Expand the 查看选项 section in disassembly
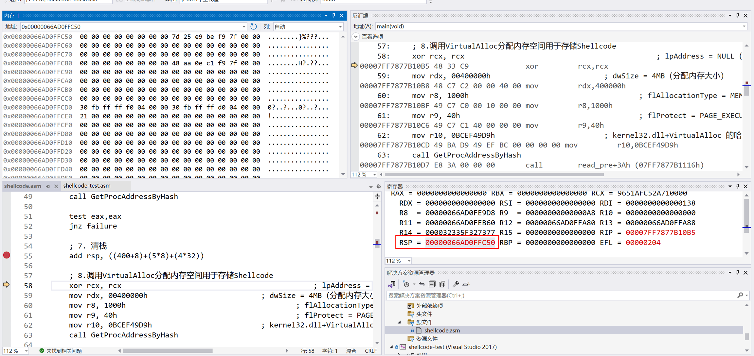Screen dimensions: 754x356 (x=356, y=37)
